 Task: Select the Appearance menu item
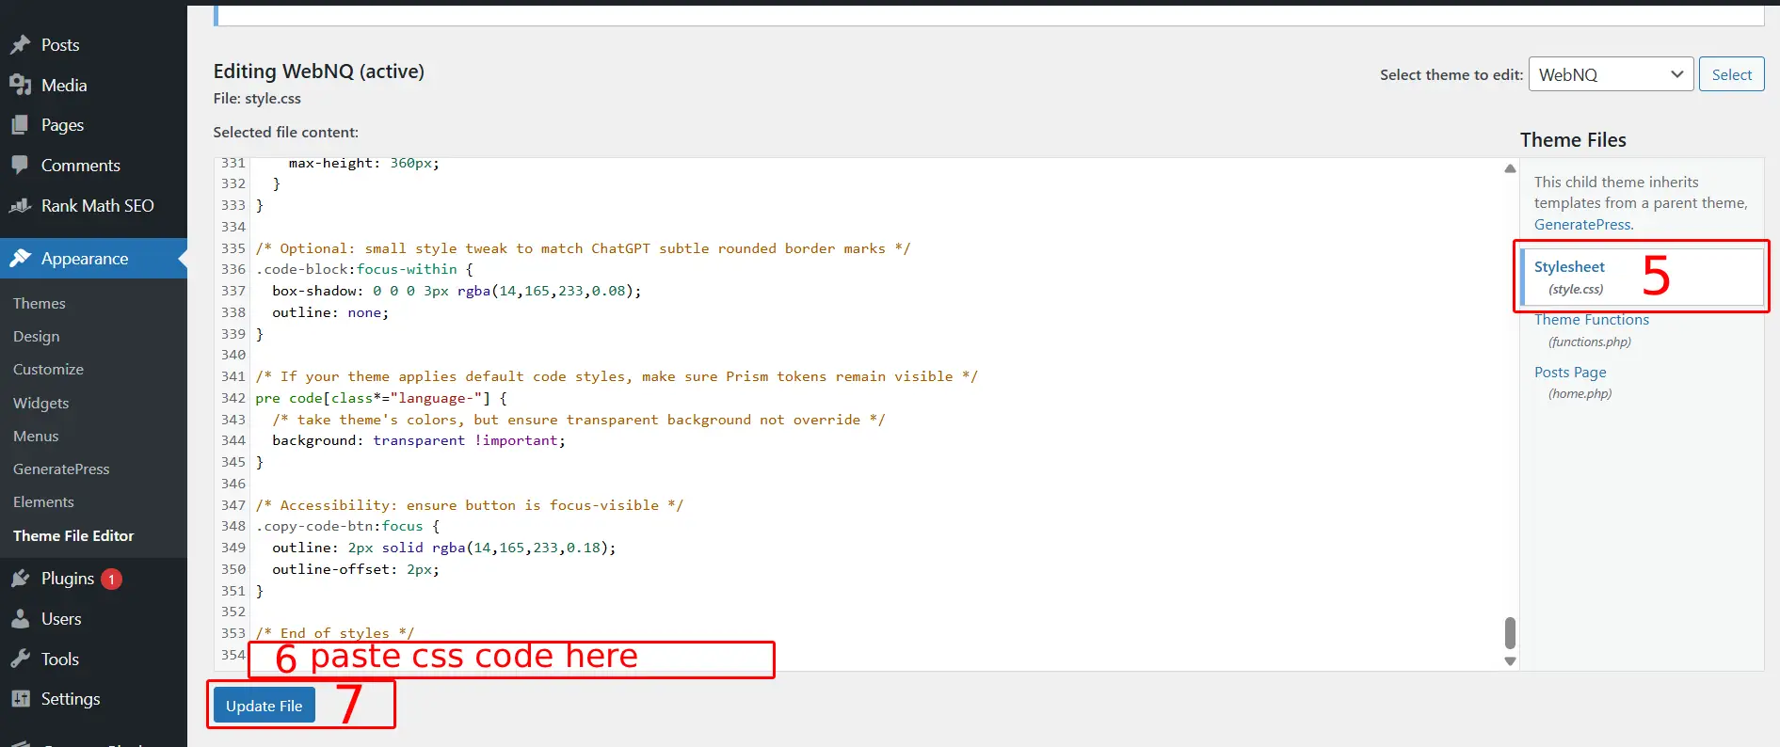(93, 259)
